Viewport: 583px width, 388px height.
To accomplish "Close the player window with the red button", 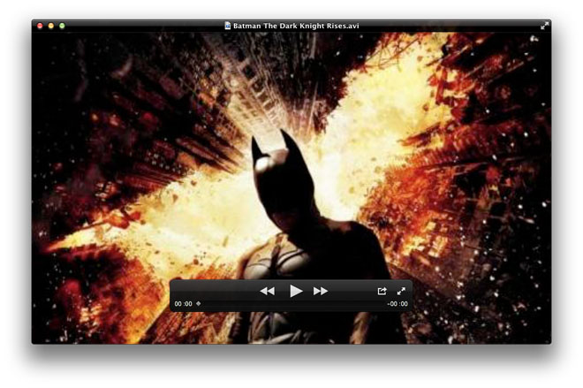I will (40, 26).
